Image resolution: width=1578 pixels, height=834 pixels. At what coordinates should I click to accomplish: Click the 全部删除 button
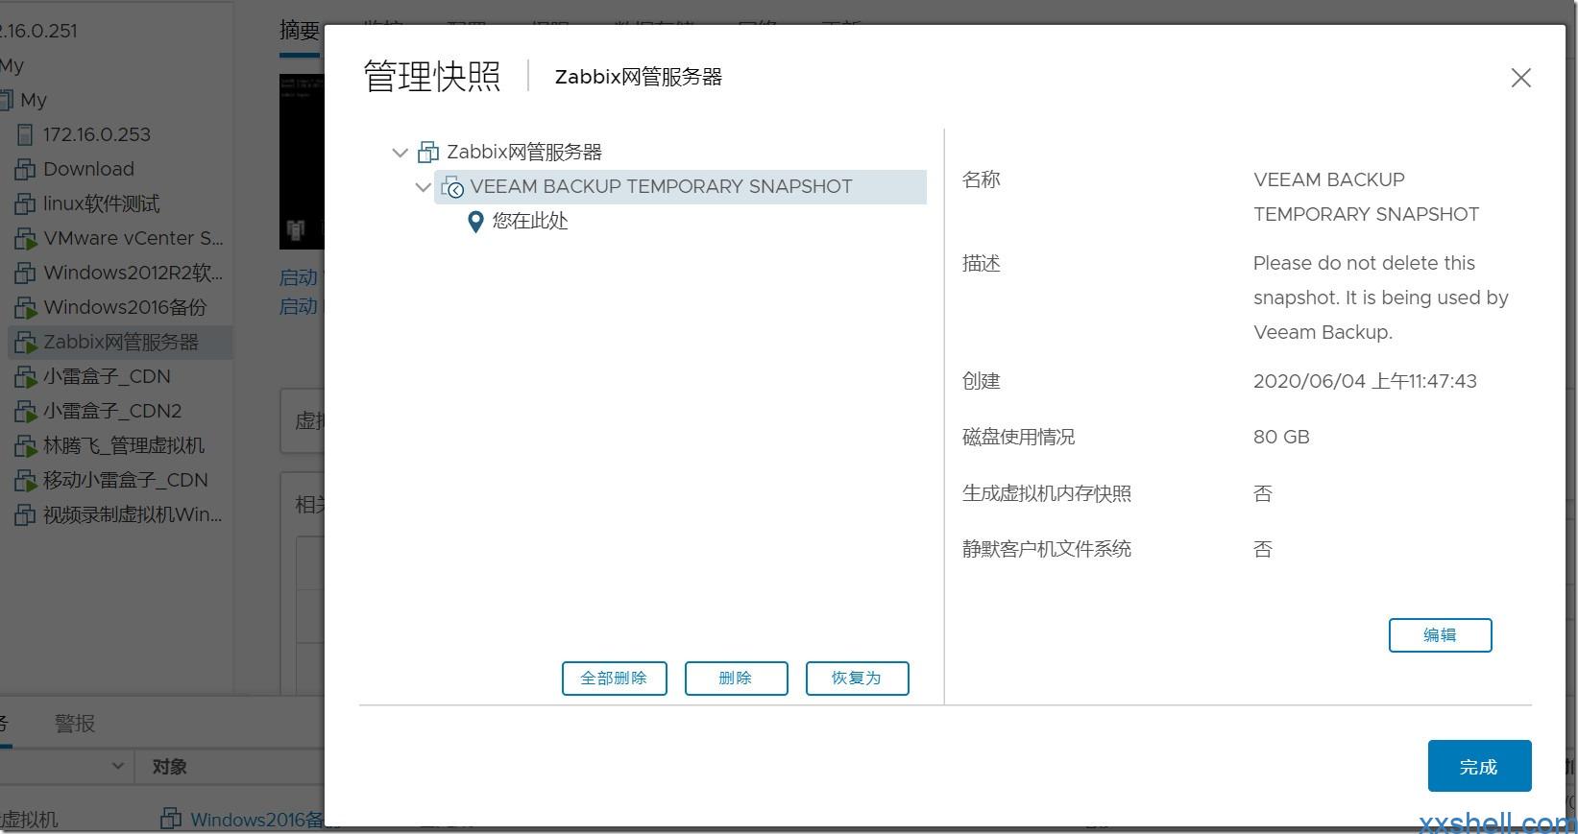click(615, 679)
